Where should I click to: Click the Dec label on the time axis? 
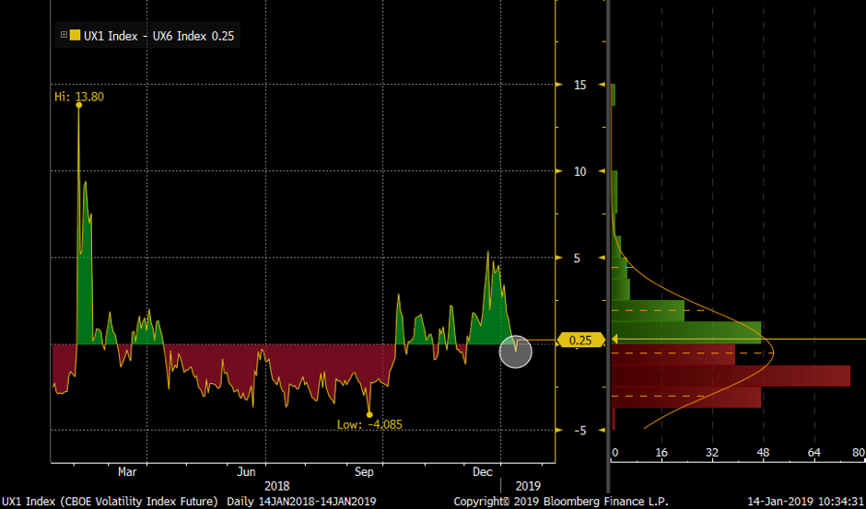point(483,472)
